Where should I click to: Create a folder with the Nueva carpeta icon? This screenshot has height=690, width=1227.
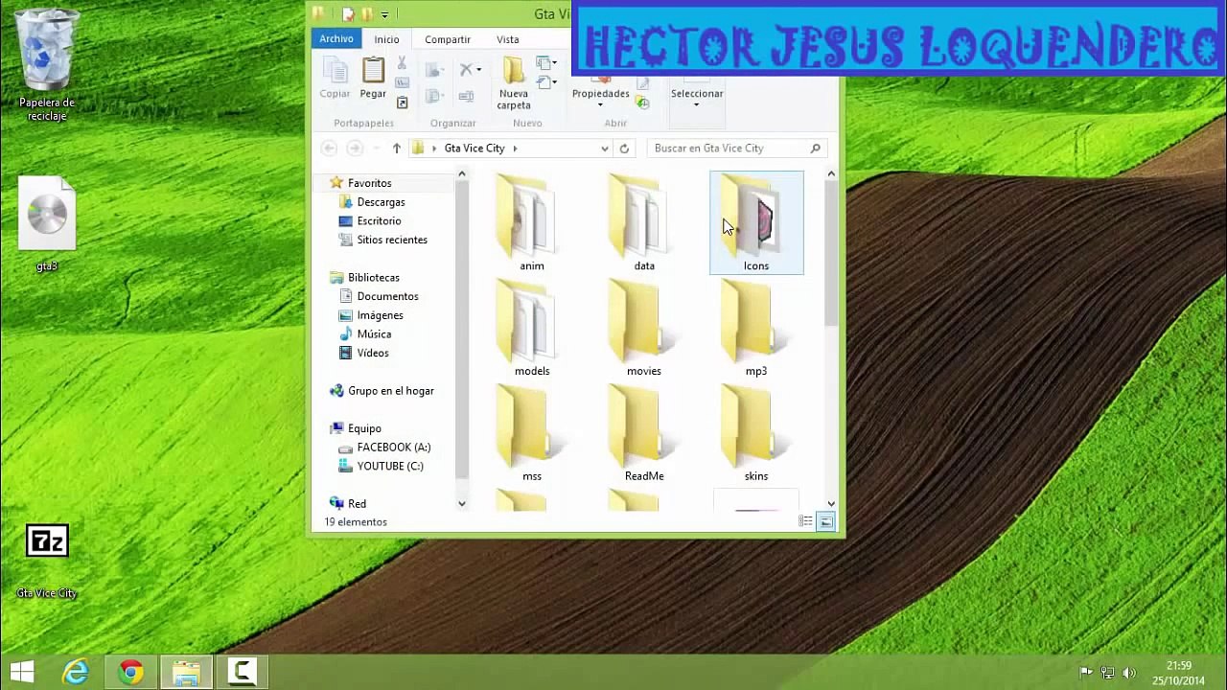click(x=514, y=71)
